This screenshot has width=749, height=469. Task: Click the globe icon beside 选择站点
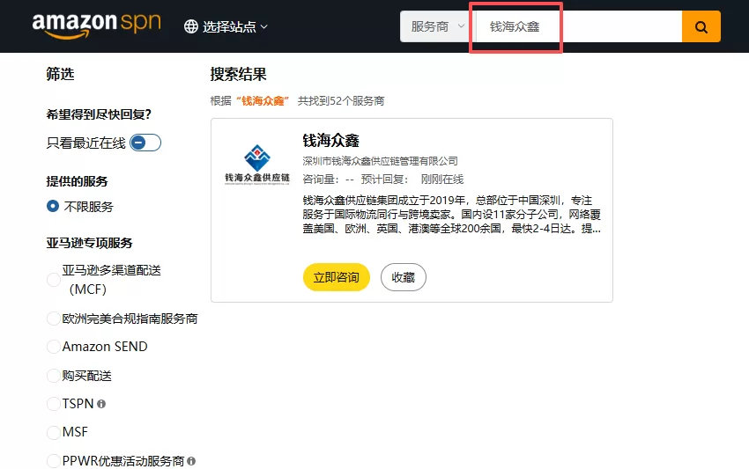click(x=191, y=26)
